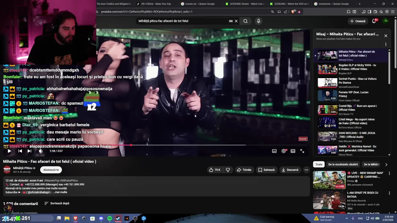397x223 pixels.
Task: Run search with magnifier button
Action: (245, 21)
